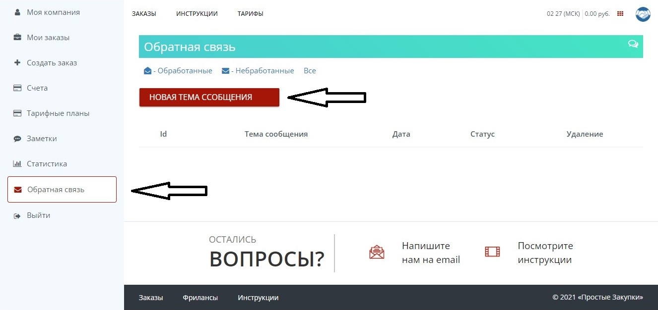This screenshot has width=658, height=310.
Task: Click the exit icon beside Выйти
Action: [17, 216]
